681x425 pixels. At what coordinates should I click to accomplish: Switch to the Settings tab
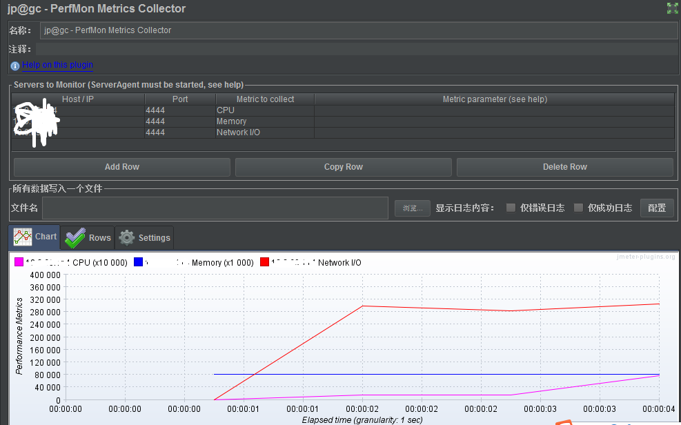pyautogui.click(x=144, y=238)
